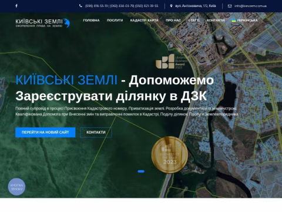The image size is (282, 212).
Task: Click the gold Business of the Year 2023 medal
Action: tap(170, 154)
